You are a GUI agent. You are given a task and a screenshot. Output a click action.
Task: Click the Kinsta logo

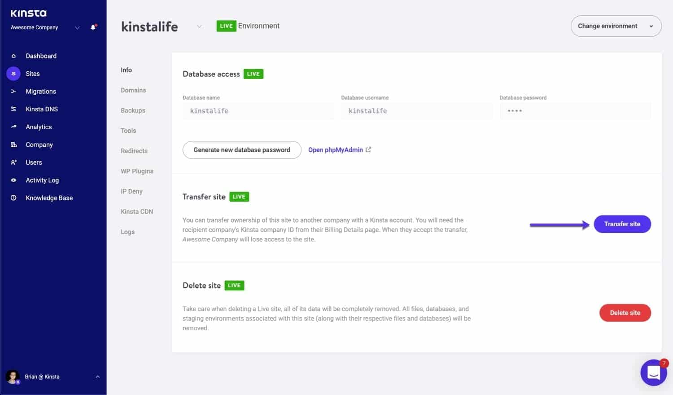(29, 13)
